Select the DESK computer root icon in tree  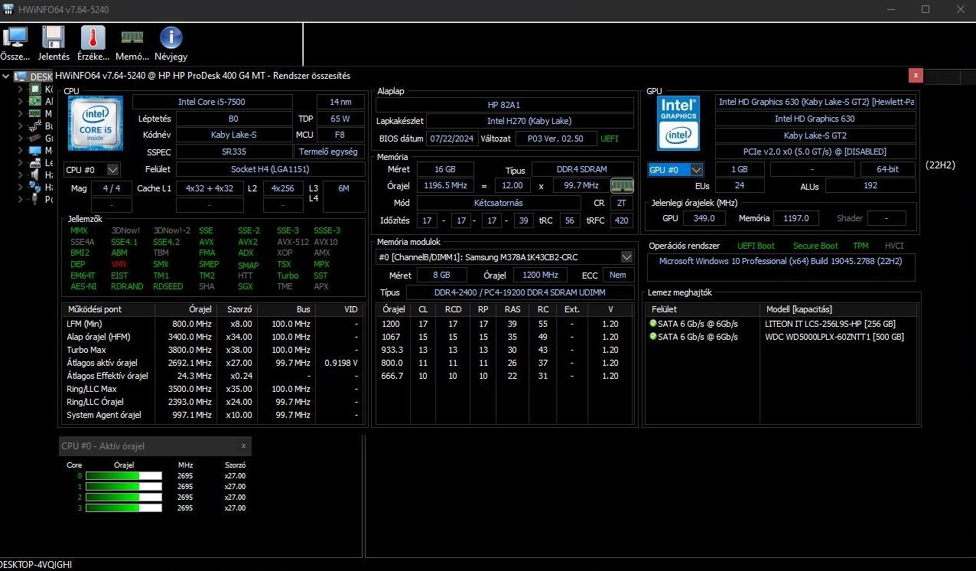pos(21,77)
